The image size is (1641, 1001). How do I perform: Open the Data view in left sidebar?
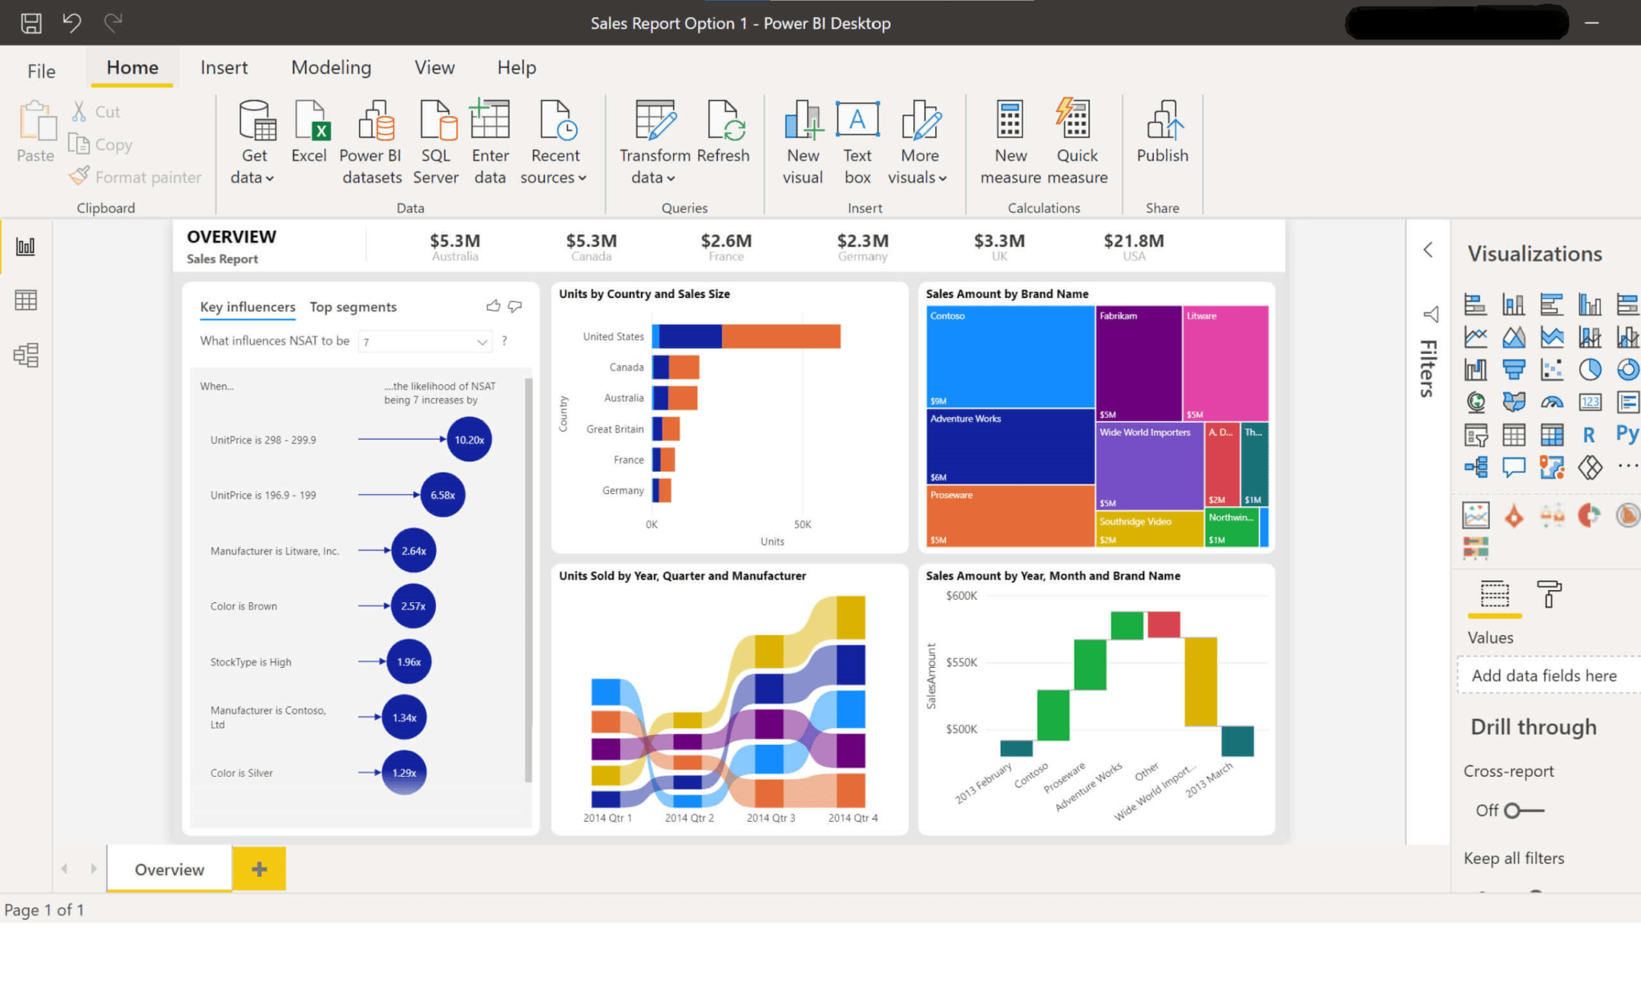point(26,300)
